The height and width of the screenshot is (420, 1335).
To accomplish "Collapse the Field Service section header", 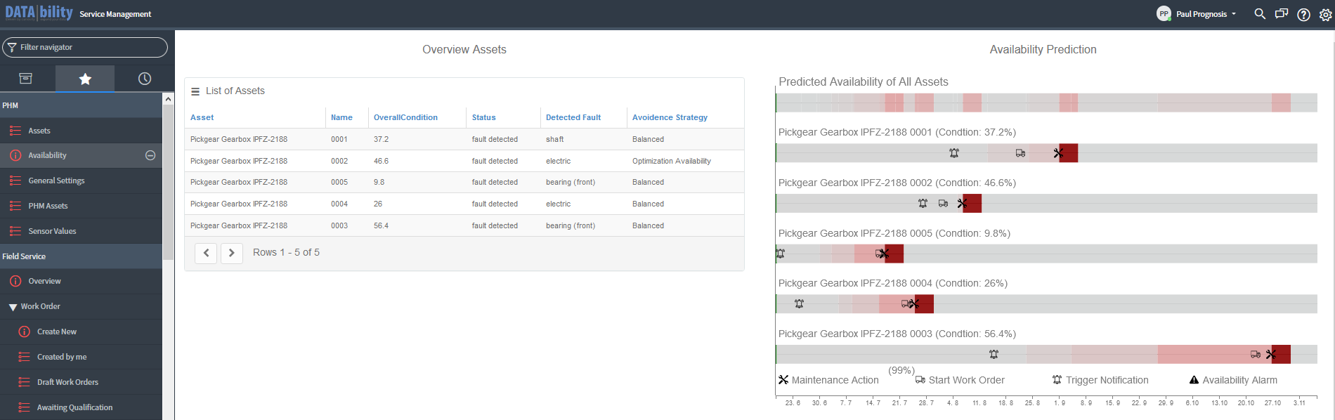I will pyautogui.click(x=81, y=256).
